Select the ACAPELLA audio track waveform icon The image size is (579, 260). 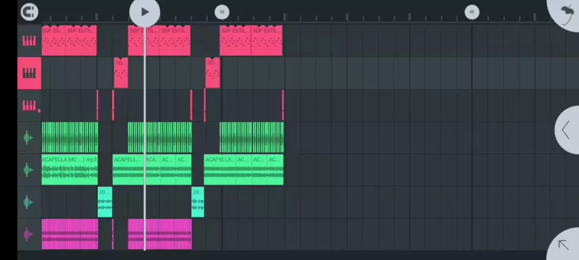coord(29,170)
